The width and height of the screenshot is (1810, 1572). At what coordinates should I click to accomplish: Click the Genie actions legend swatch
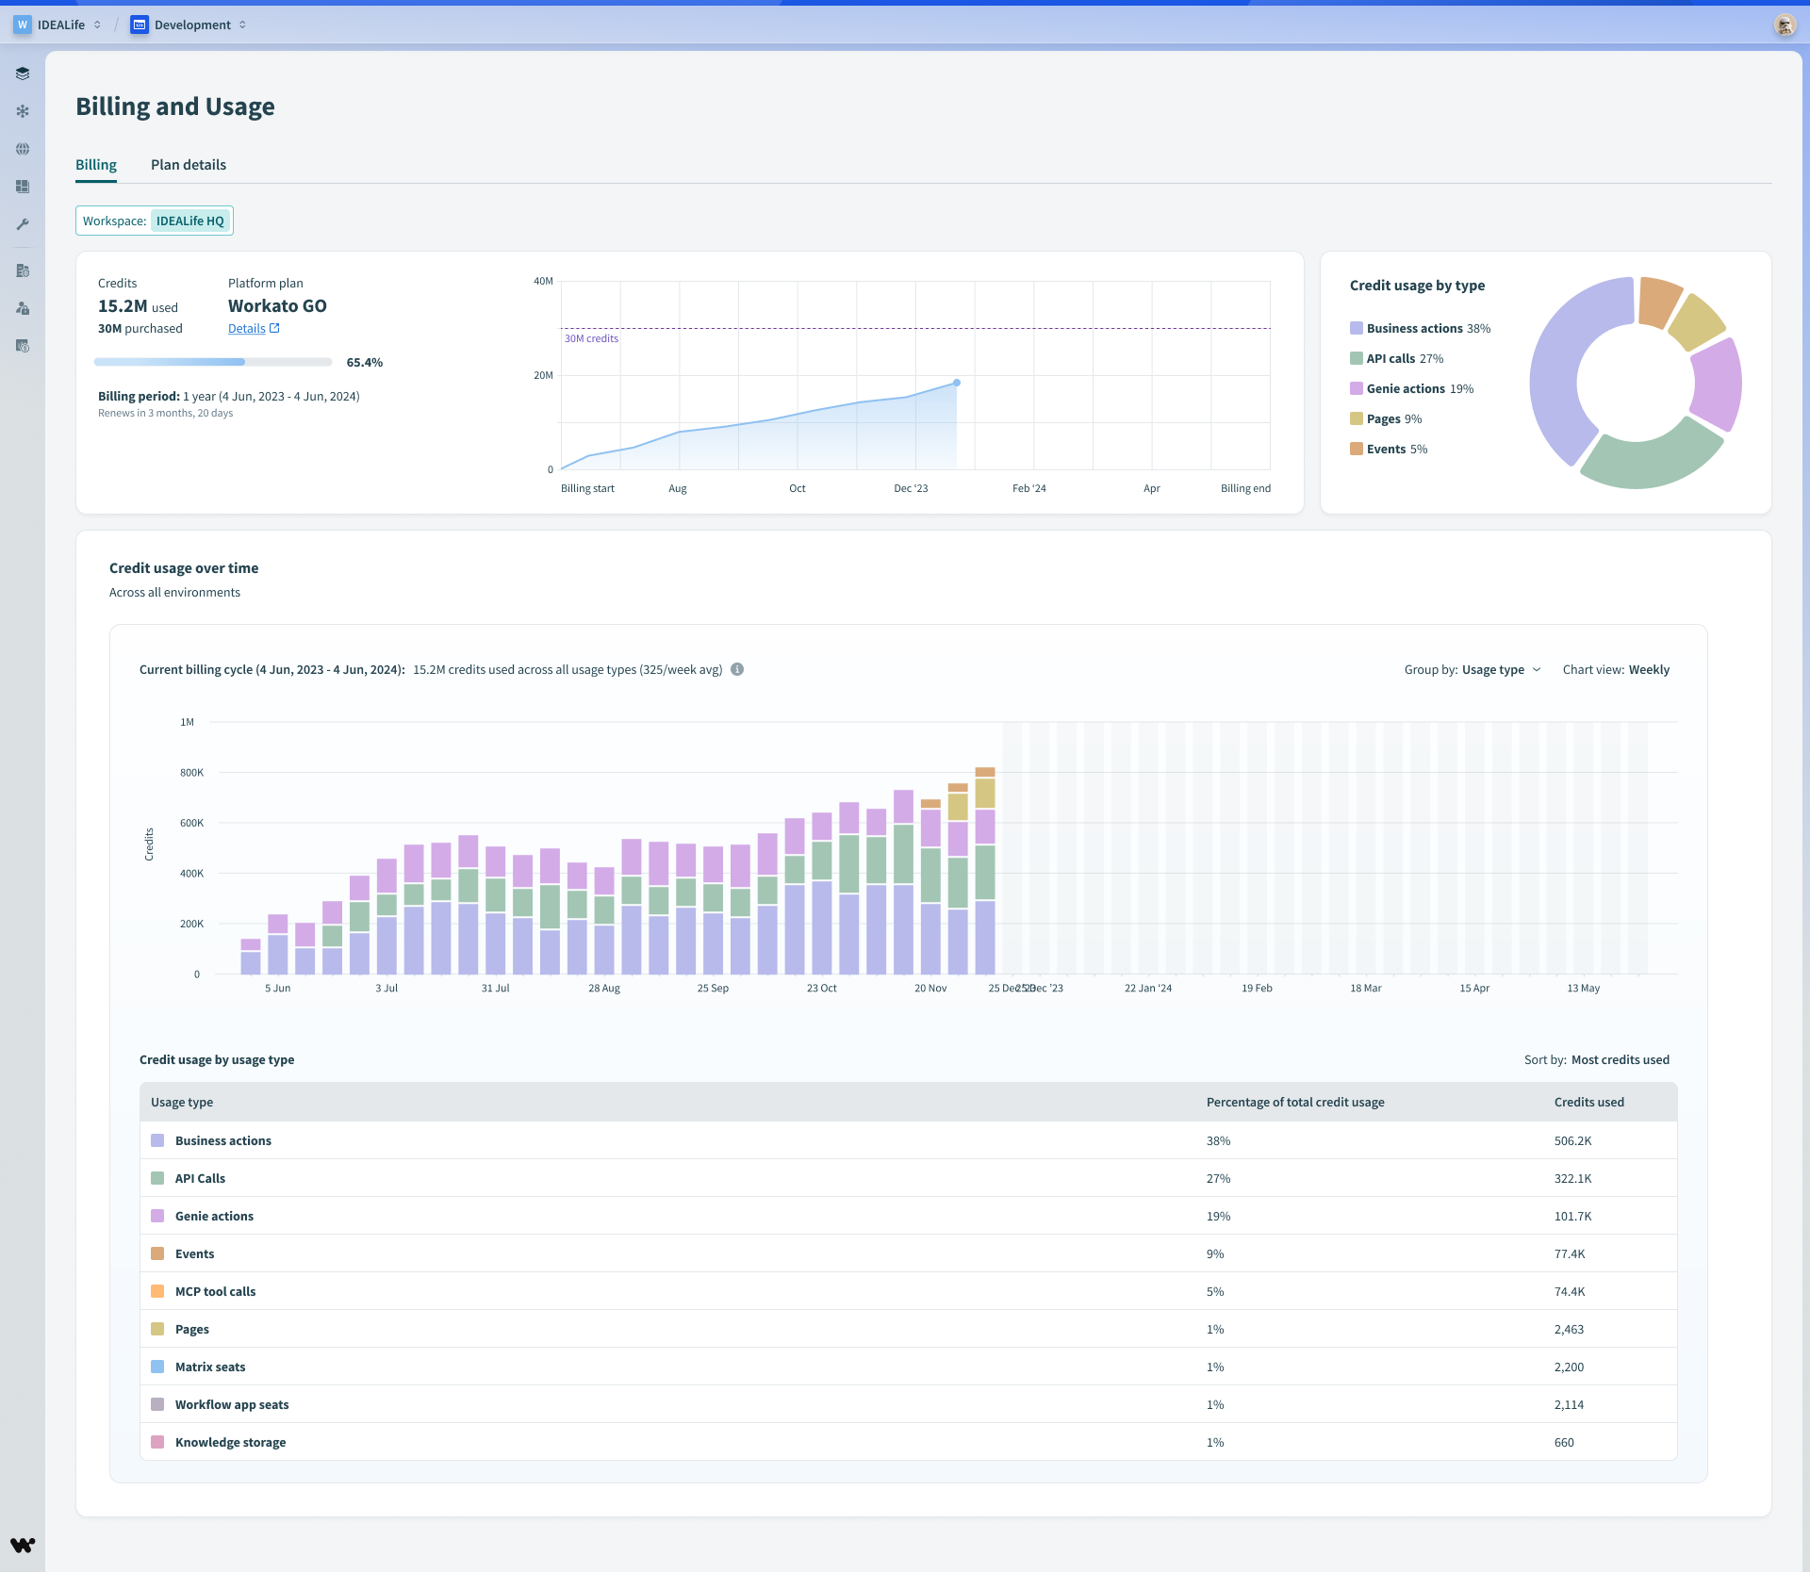(1357, 388)
